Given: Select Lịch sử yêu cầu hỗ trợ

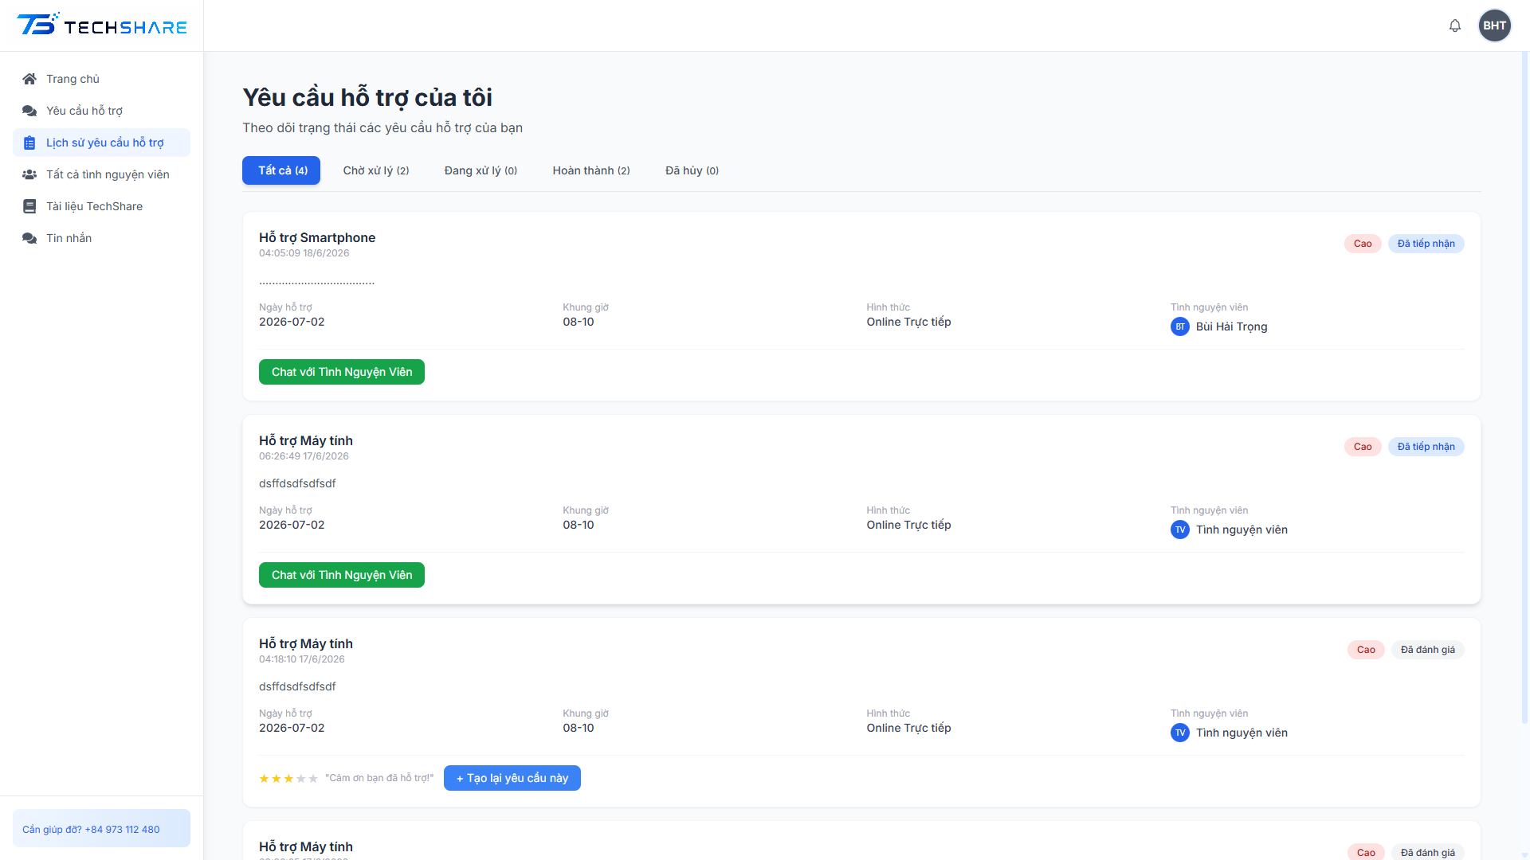Looking at the screenshot, I should [101, 143].
